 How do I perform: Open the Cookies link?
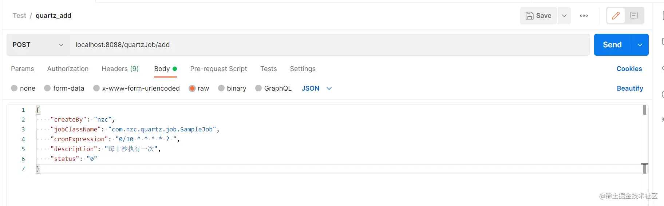coord(629,69)
